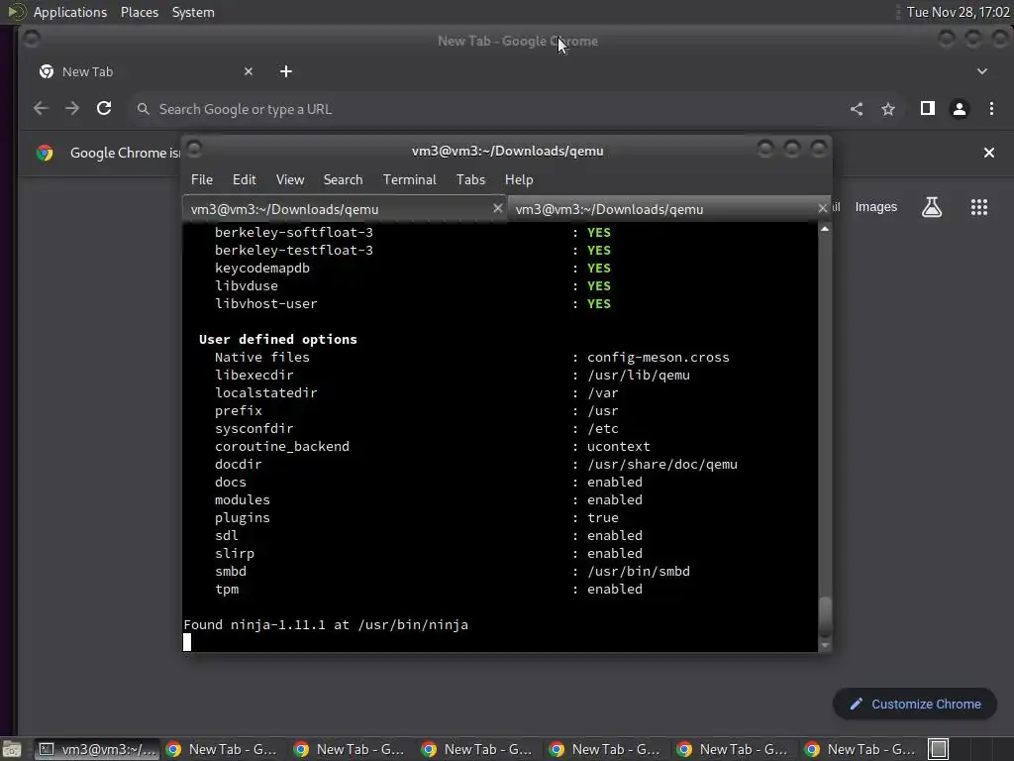The image size is (1014, 761).
Task: Open the Google Labs flask icon
Action: (x=931, y=207)
